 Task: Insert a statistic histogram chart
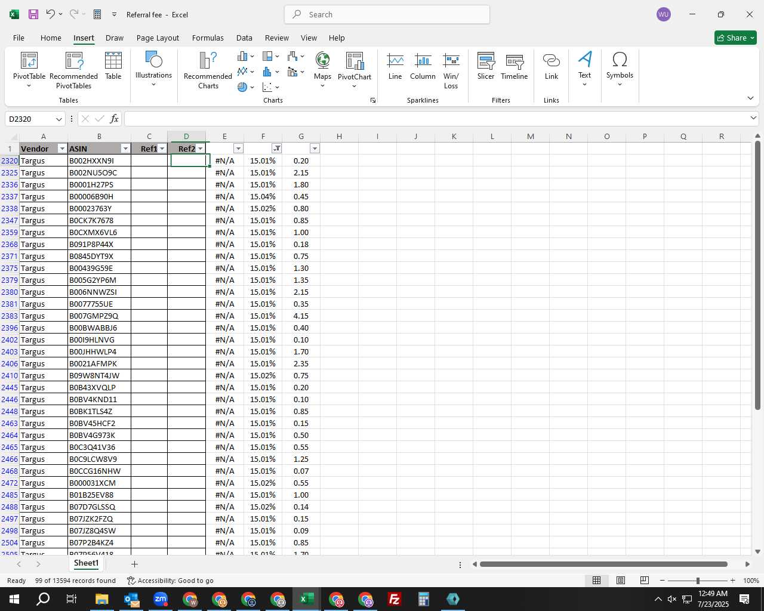(x=270, y=72)
